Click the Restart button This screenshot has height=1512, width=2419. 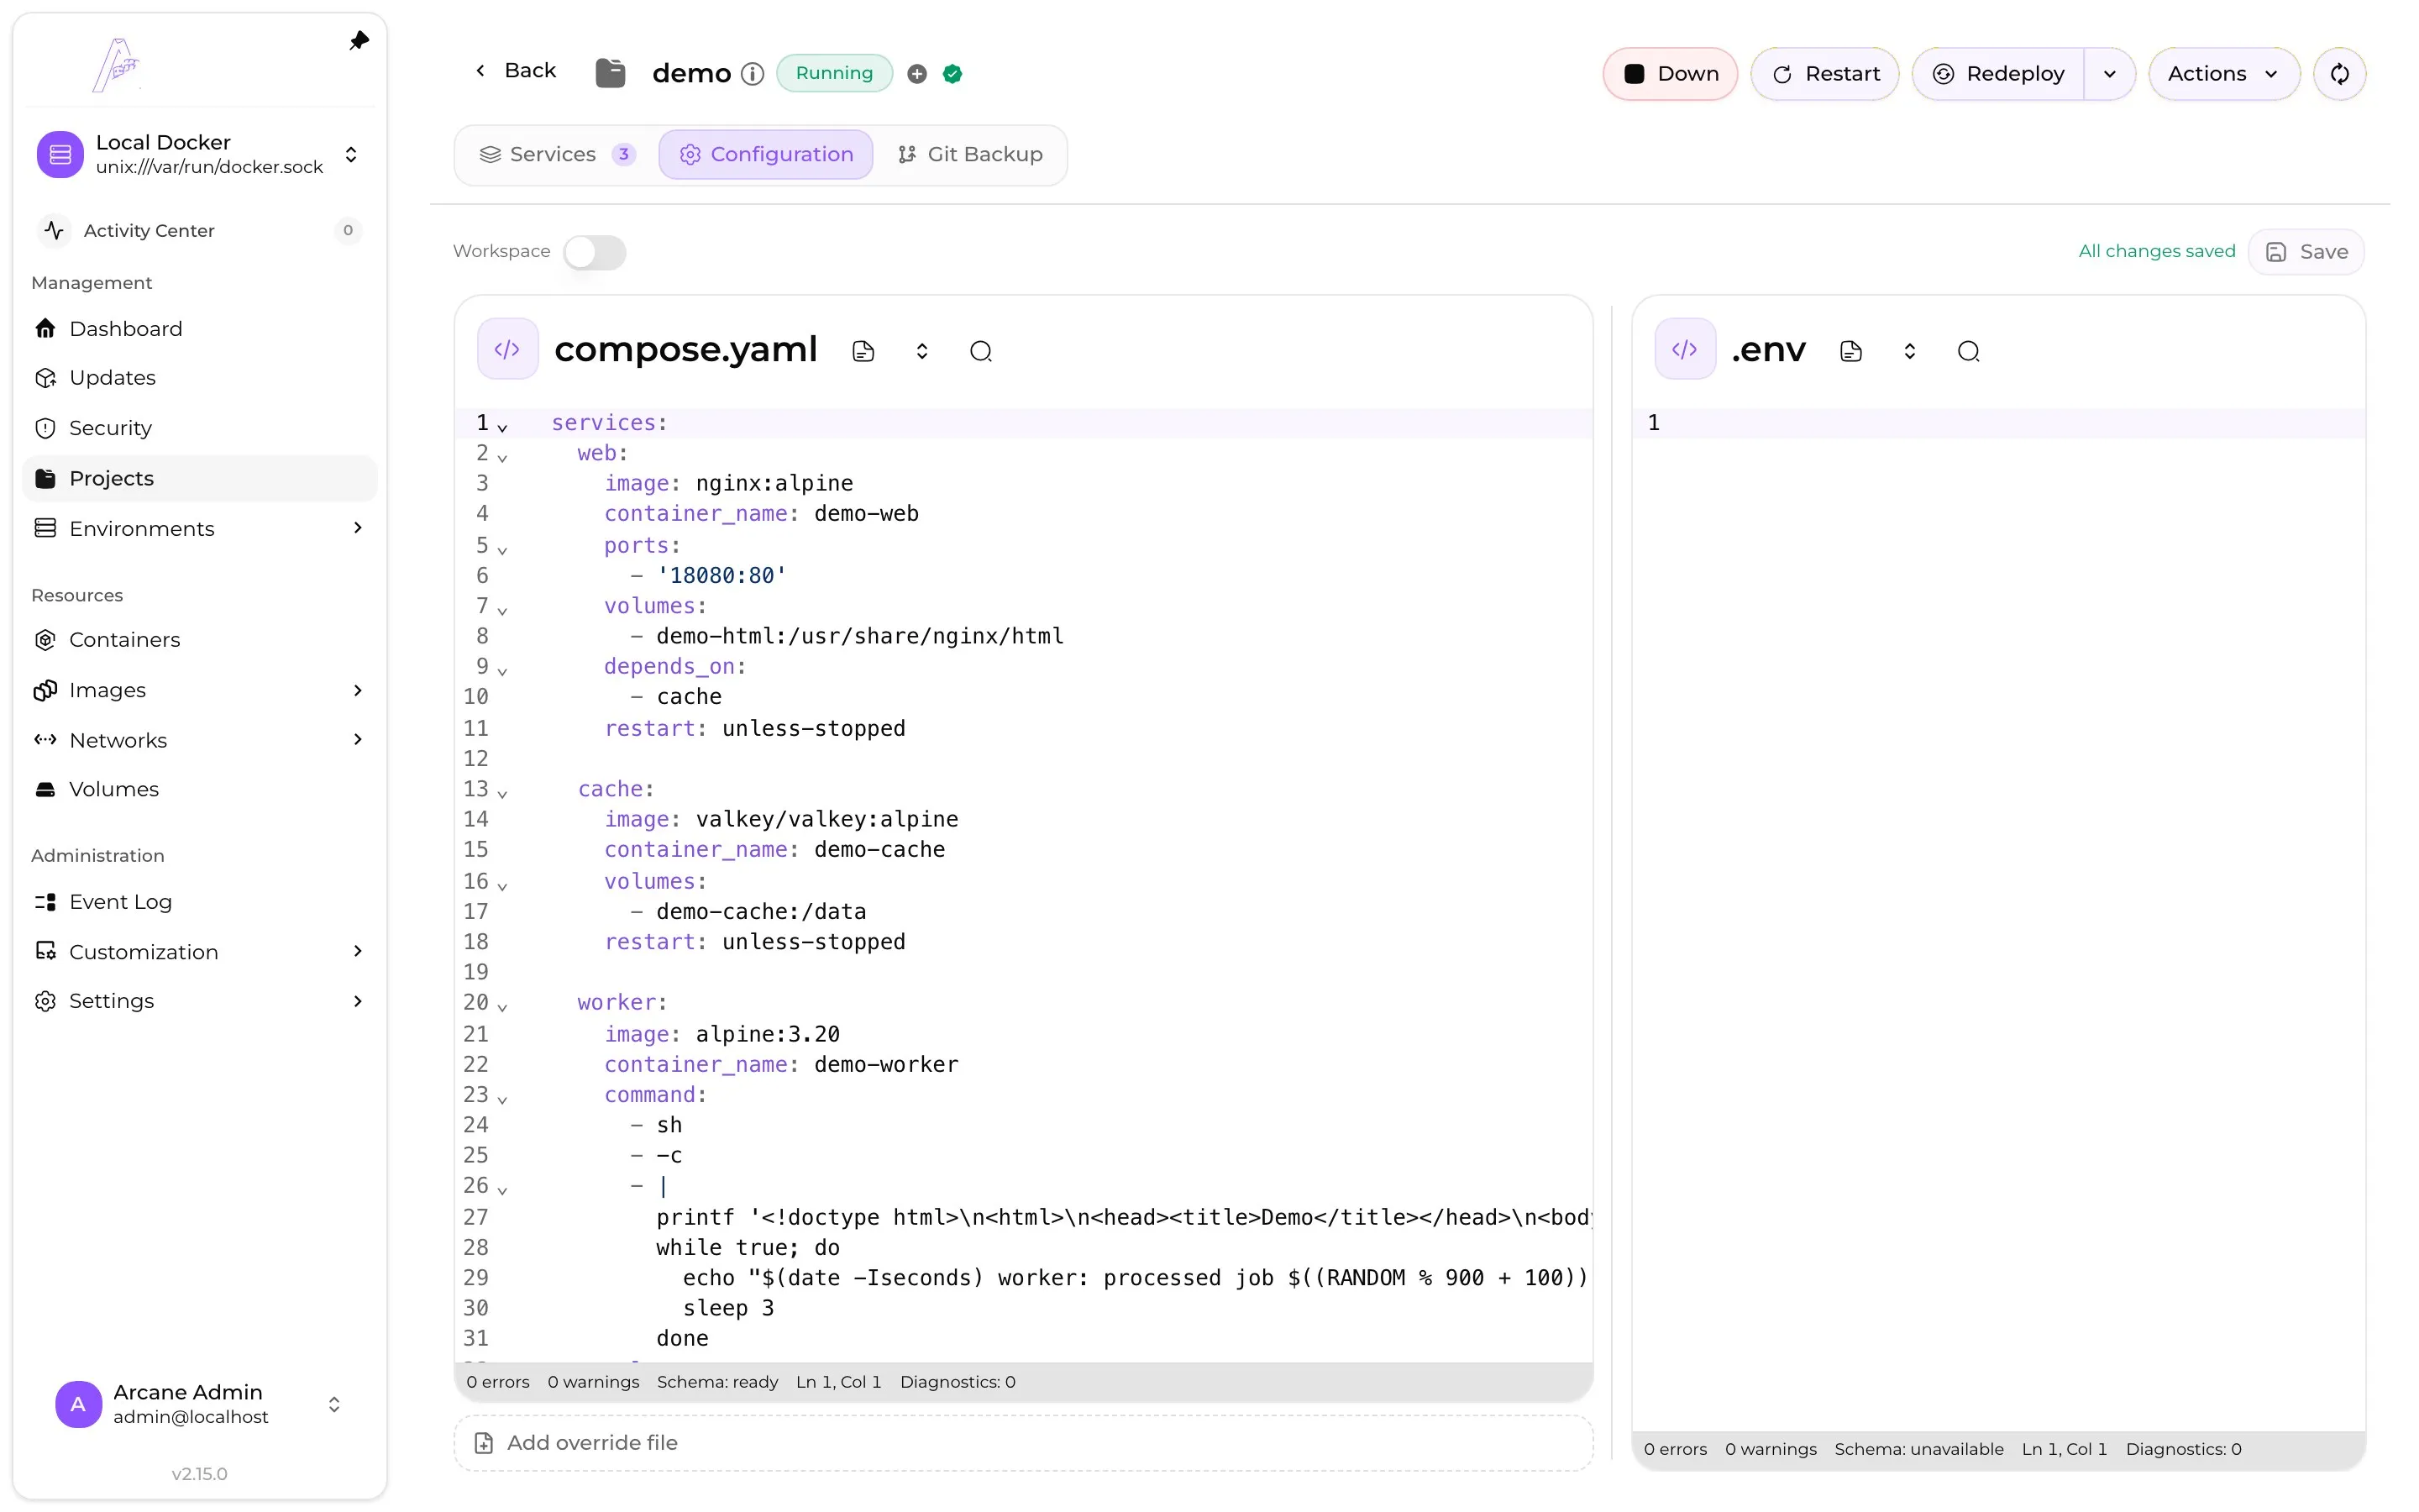(x=1825, y=74)
